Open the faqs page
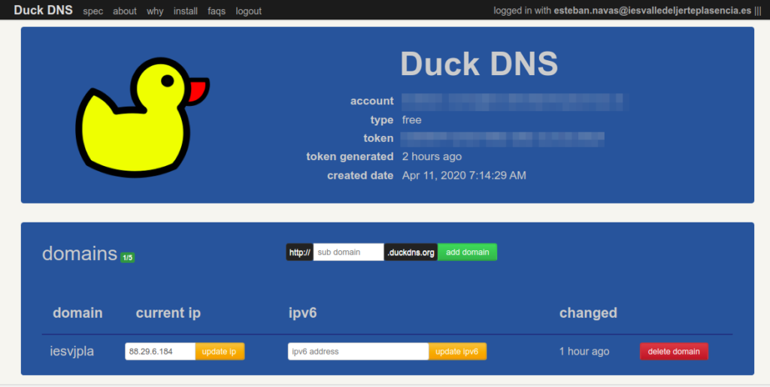 point(217,11)
